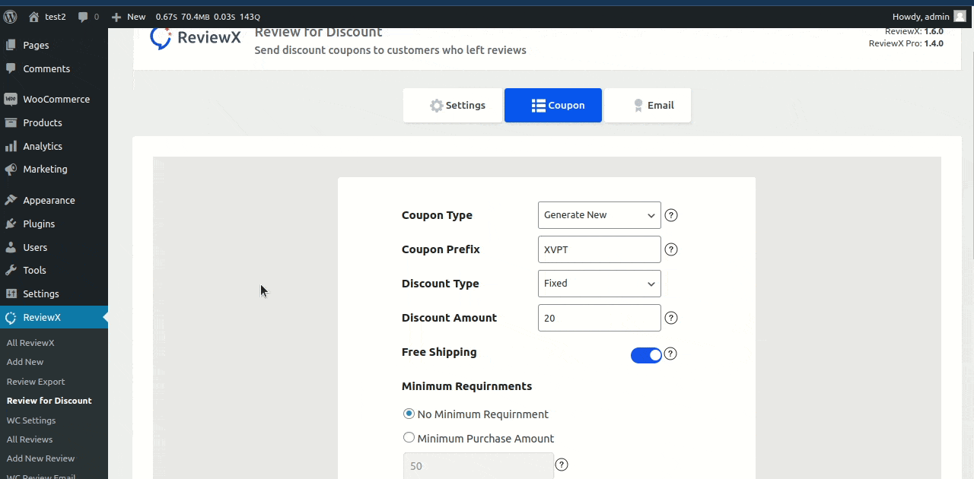Image resolution: width=974 pixels, height=479 pixels.
Task: Switch to the Email tab
Action: click(648, 106)
